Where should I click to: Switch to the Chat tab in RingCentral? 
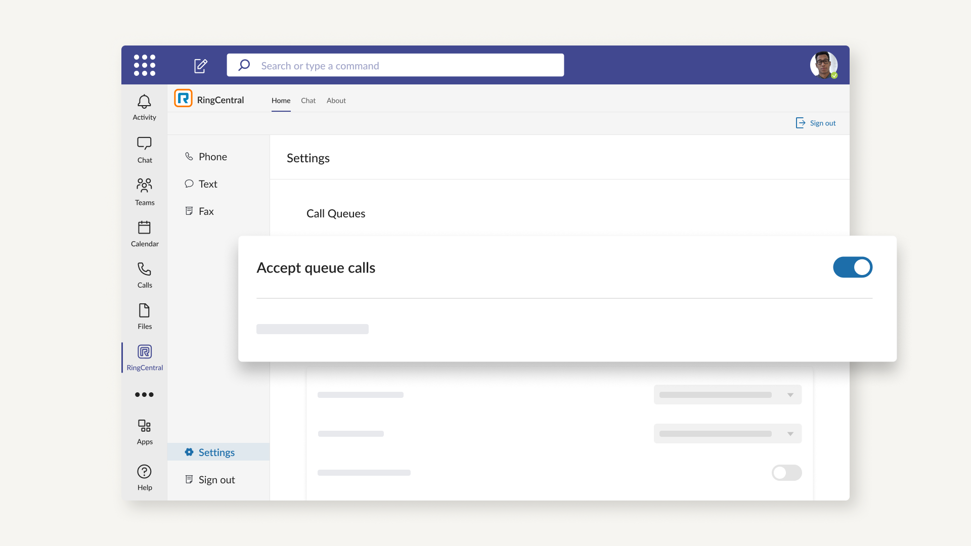308,101
